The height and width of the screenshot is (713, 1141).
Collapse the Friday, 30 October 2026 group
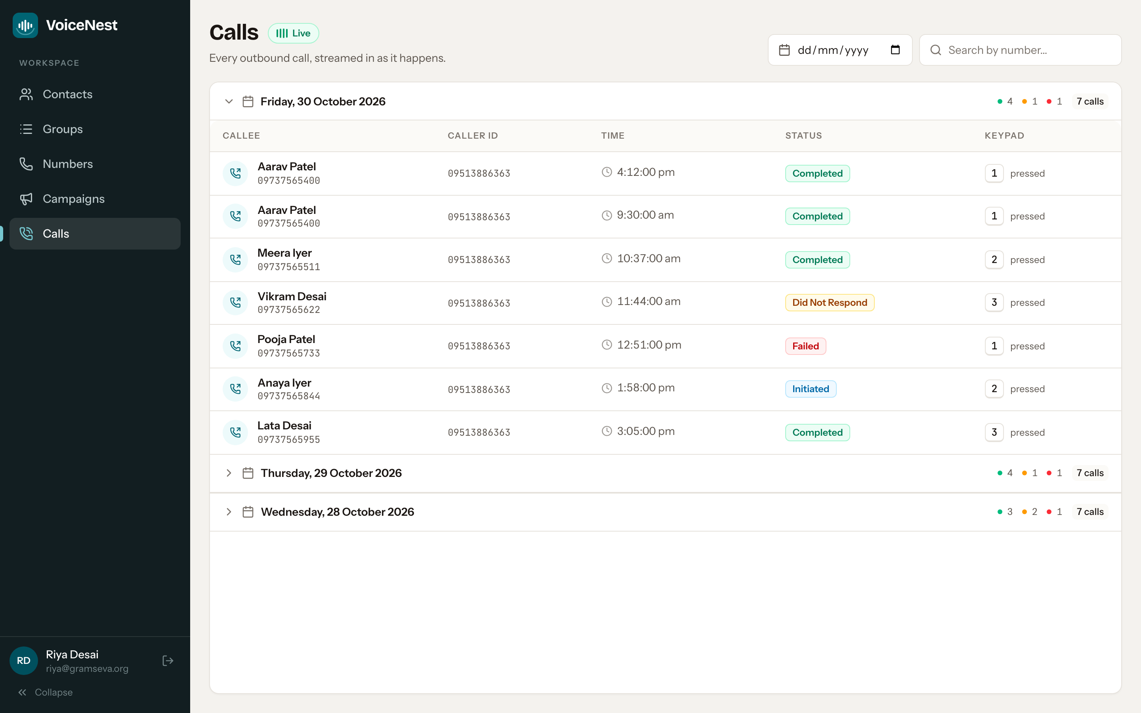pyautogui.click(x=229, y=101)
